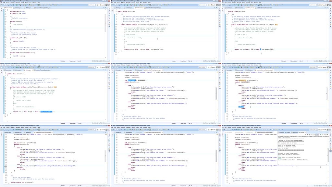Click selected 'default' keyword in switch code
Screen dimensions: 332x187
click(241, 107)
